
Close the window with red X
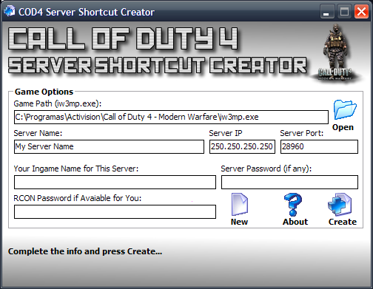pos(361,11)
